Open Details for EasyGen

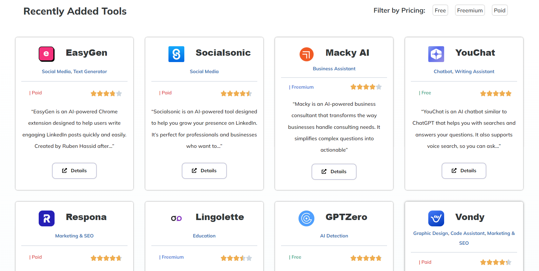(74, 171)
